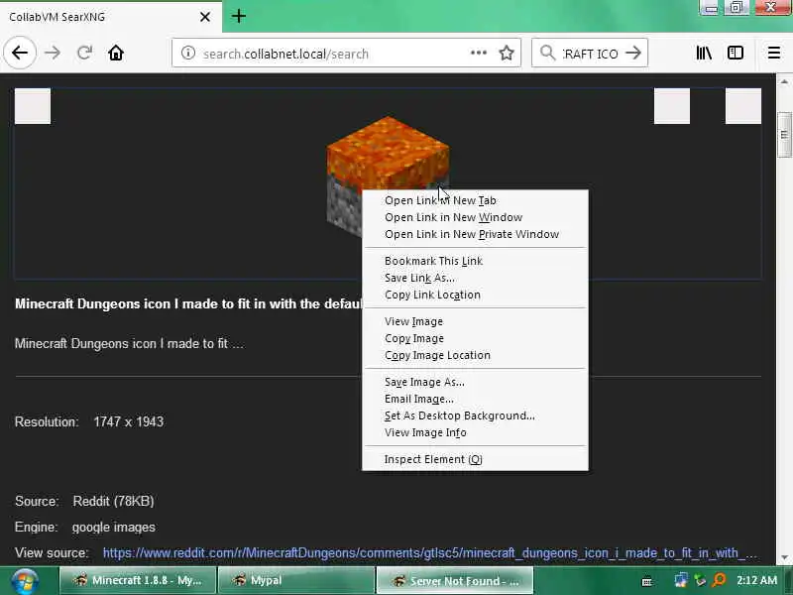Click the on-screen keyboard tray icon
793x595 pixels.
[647, 581]
